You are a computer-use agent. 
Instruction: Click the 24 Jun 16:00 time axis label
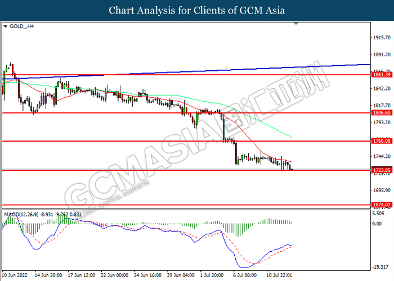(x=147, y=275)
